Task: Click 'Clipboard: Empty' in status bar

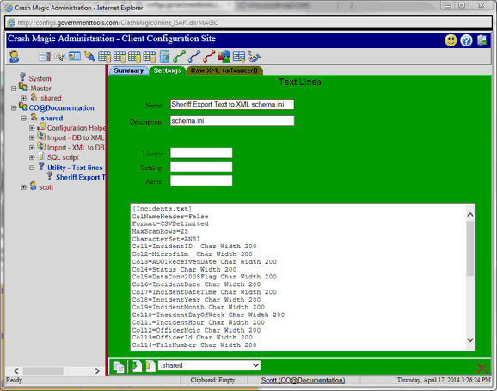Action: pyautogui.click(x=212, y=380)
